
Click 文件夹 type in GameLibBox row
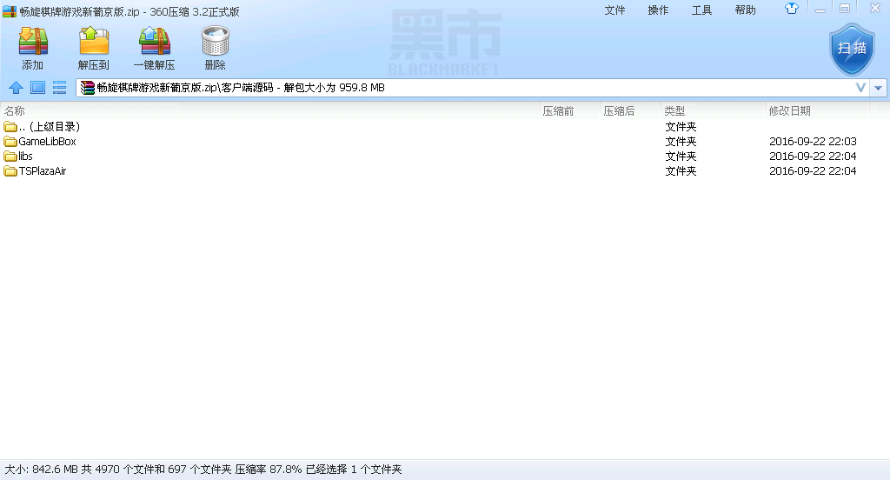pos(681,142)
